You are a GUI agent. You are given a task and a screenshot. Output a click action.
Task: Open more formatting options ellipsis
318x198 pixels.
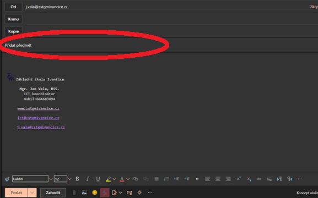(x=300, y=179)
